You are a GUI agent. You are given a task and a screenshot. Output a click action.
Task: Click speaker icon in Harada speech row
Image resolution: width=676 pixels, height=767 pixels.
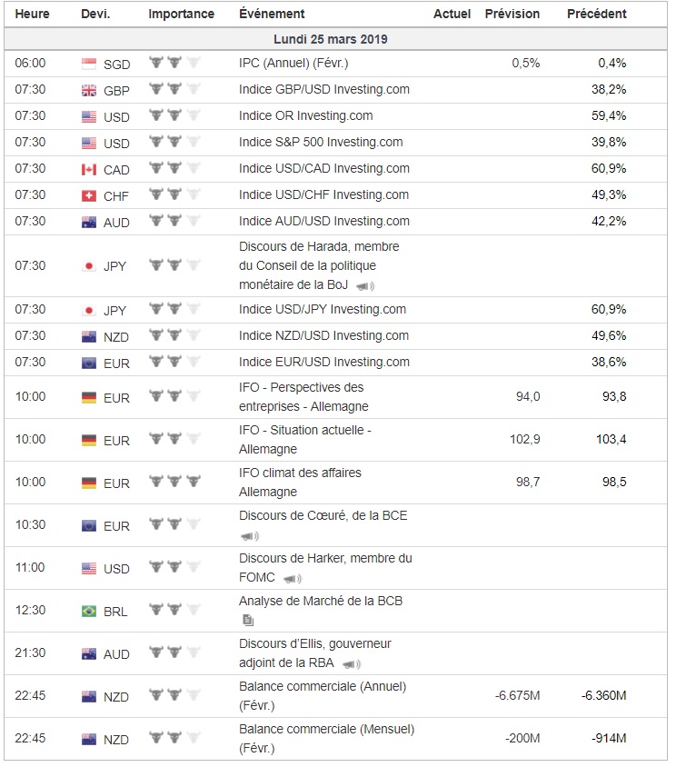click(x=364, y=286)
